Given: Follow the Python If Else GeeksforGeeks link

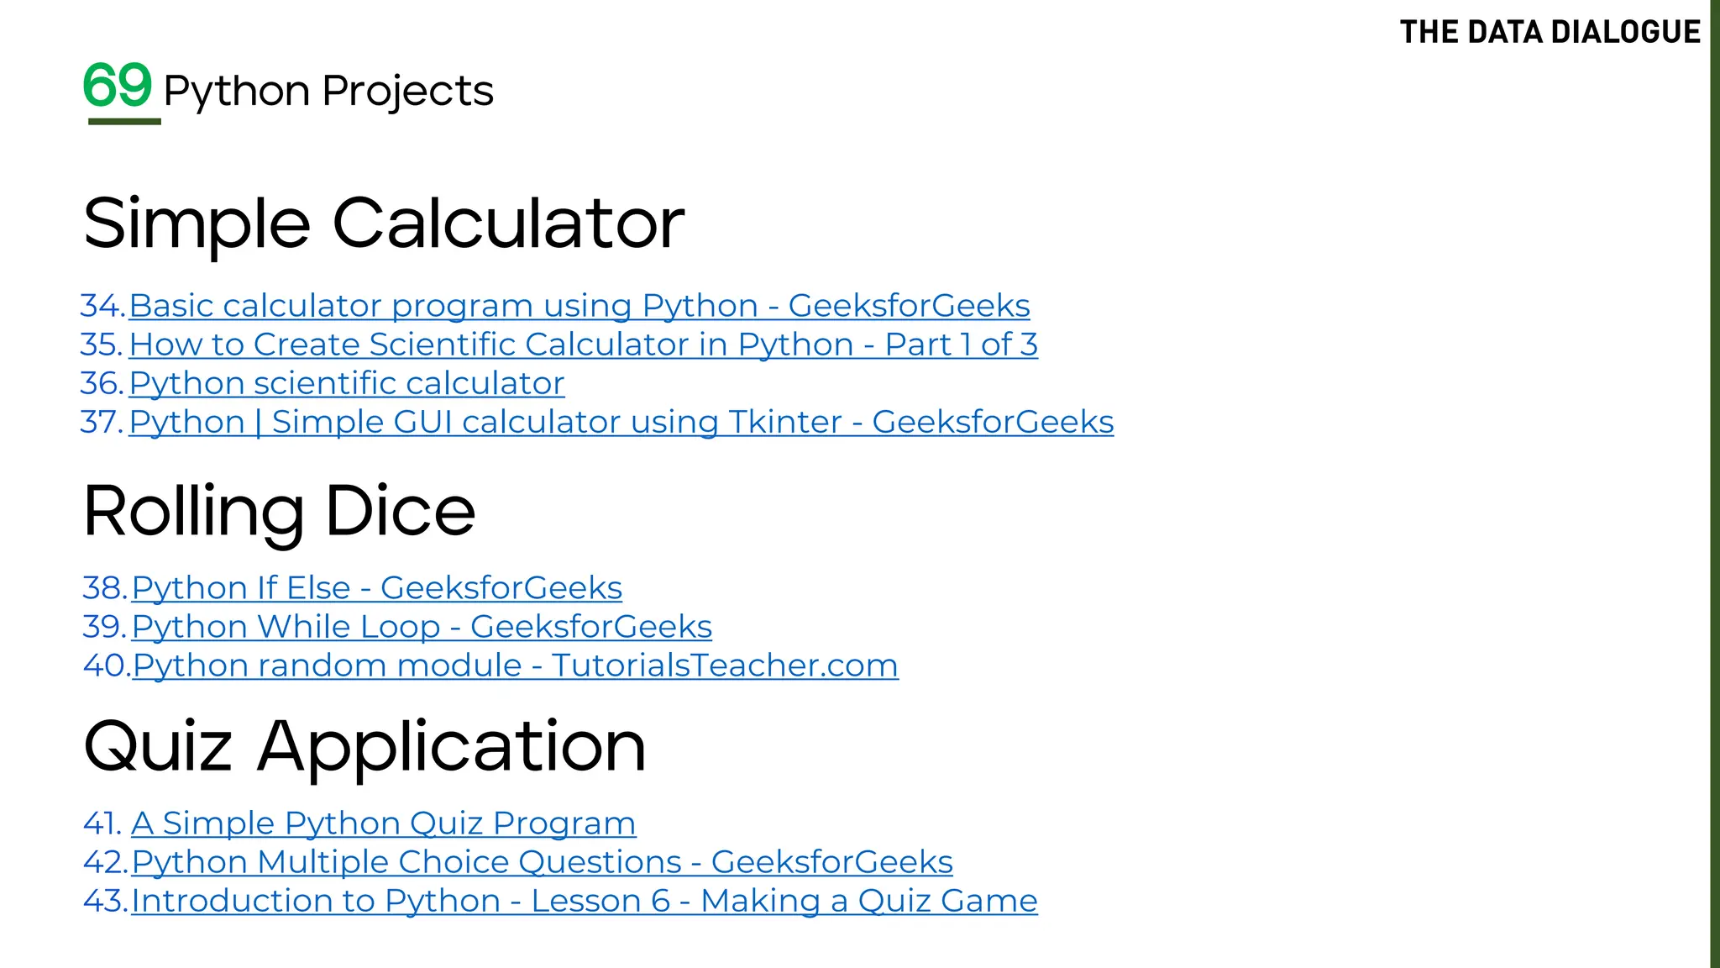Looking at the screenshot, I should pyautogui.click(x=376, y=588).
